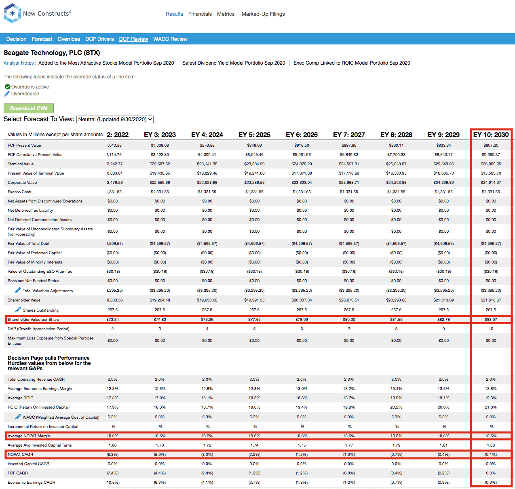515x489 pixels.
Task: Click the 'Value of Outstanding ESO After-Tax' row label
Action: [x=40, y=271]
